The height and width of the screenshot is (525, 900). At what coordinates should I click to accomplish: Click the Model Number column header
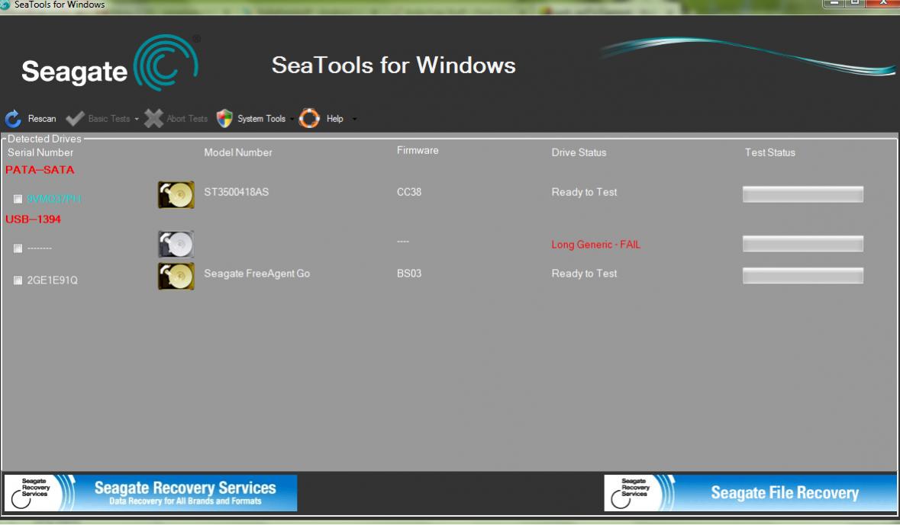(x=238, y=152)
